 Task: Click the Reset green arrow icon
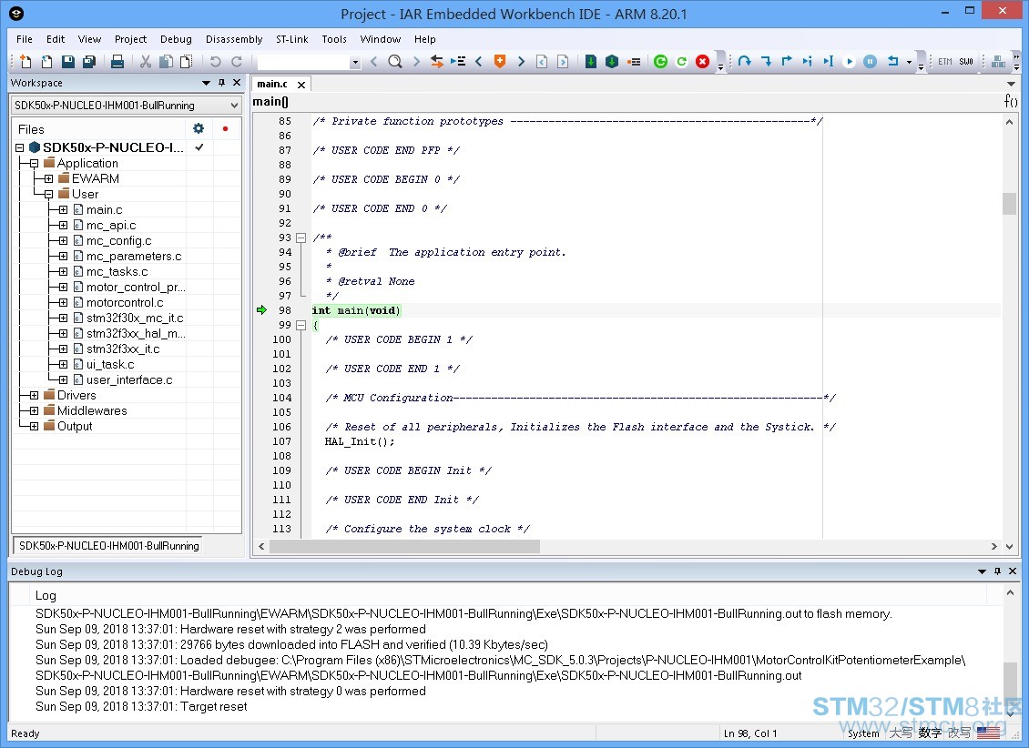click(x=682, y=62)
